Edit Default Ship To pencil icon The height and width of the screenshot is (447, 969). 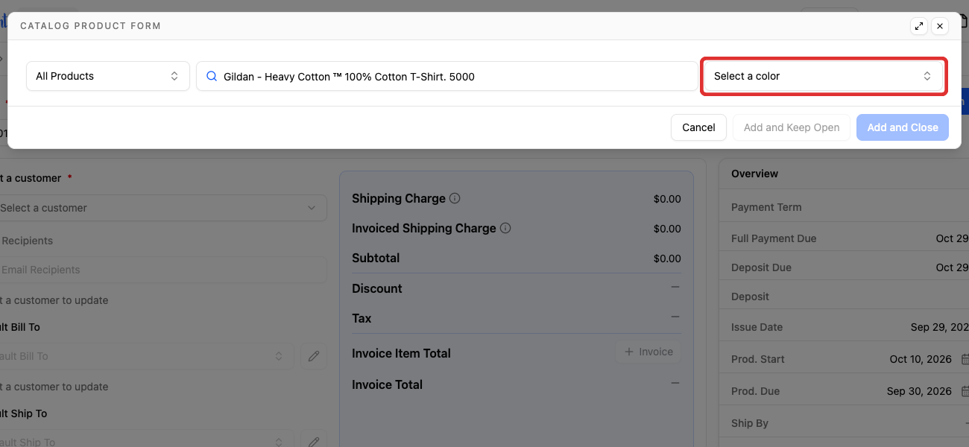314,442
